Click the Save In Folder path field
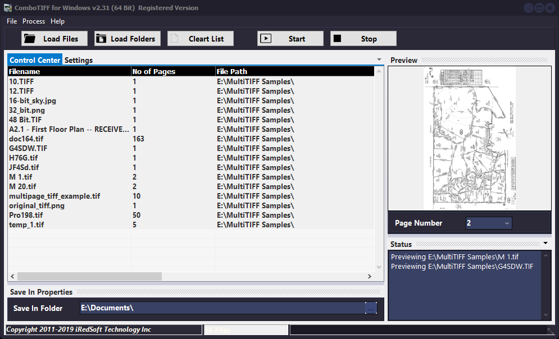This screenshot has height=339, width=559. pyautogui.click(x=225, y=308)
